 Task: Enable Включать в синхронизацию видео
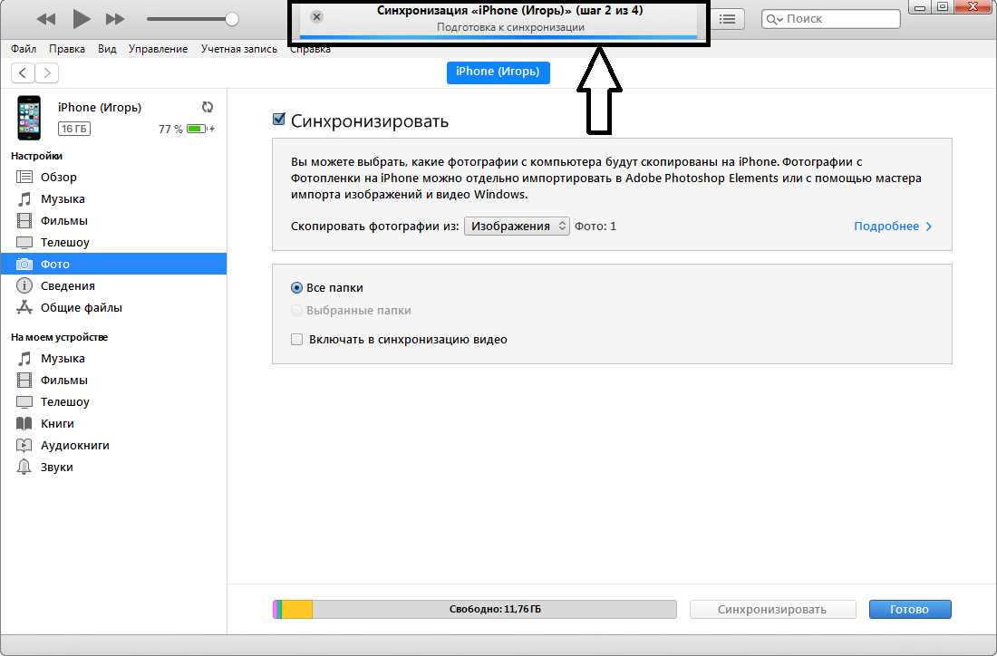click(296, 340)
